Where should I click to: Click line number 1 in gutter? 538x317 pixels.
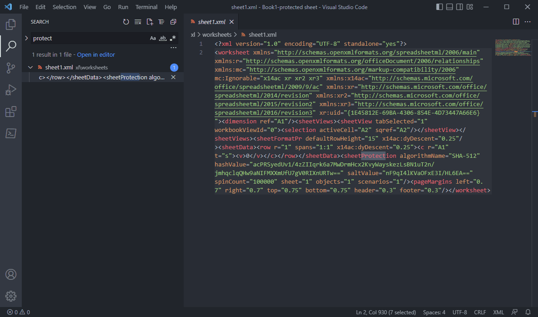click(201, 44)
